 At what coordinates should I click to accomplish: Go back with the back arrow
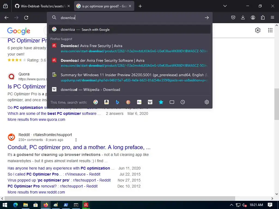coord(7,18)
